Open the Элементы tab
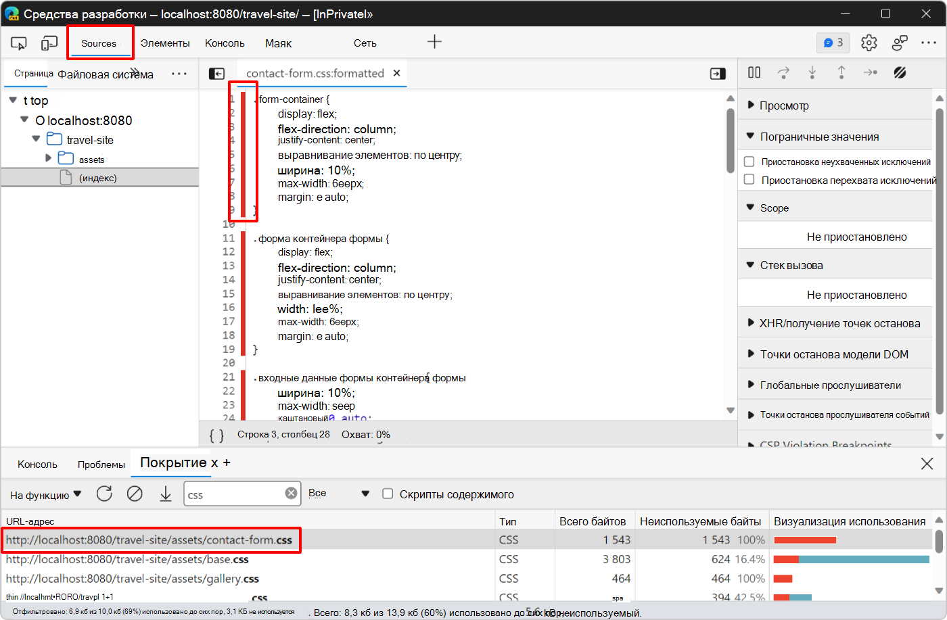The image size is (947, 620). pyautogui.click(x=165, y=43)
